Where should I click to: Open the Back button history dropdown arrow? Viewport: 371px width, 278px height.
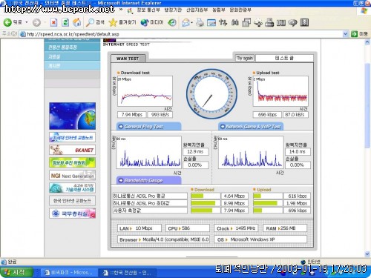point(27,22)
